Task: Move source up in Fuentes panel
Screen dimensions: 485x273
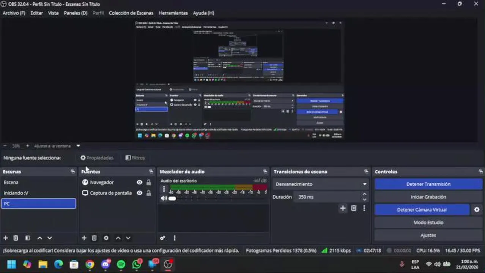Action: 118,238
